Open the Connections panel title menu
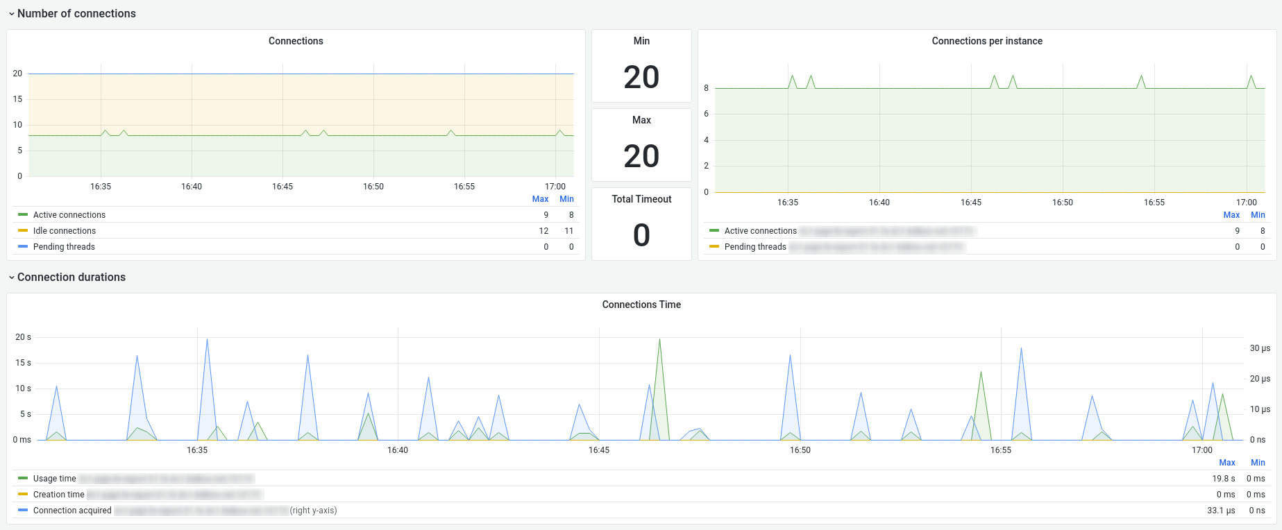The width and height of the screenshot is (1282, 530). pos(296,41)
